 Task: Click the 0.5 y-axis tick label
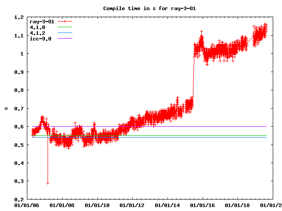(x=19, y=145)
